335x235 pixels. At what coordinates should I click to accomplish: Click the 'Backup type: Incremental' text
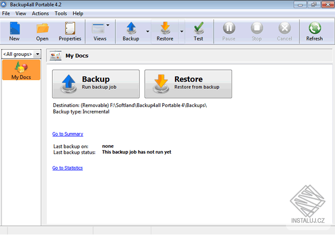(x=81, y=112)
